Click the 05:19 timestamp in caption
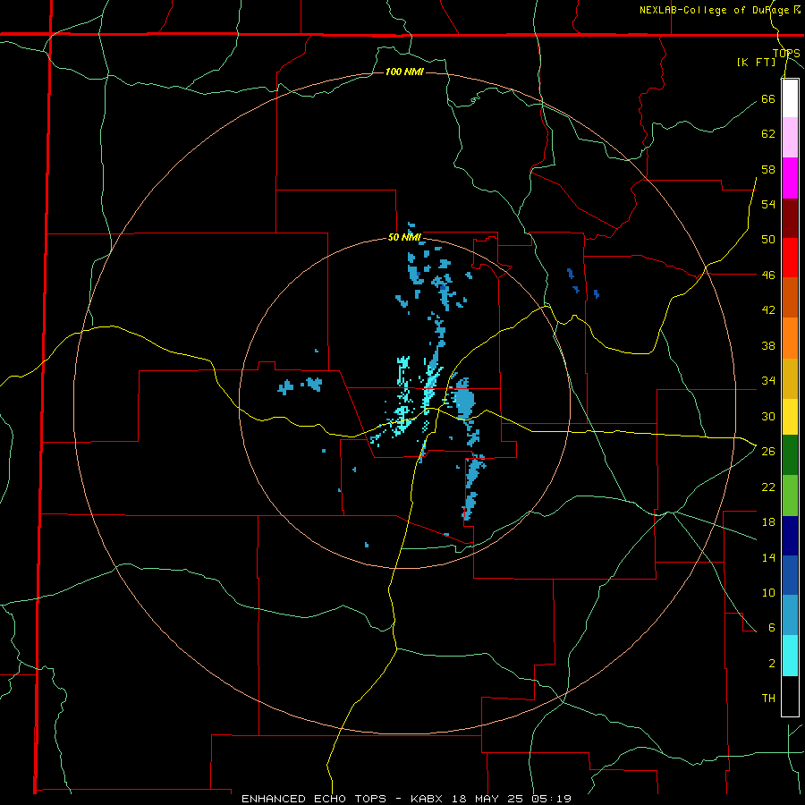The image size is (805, 805). (552, 799)
